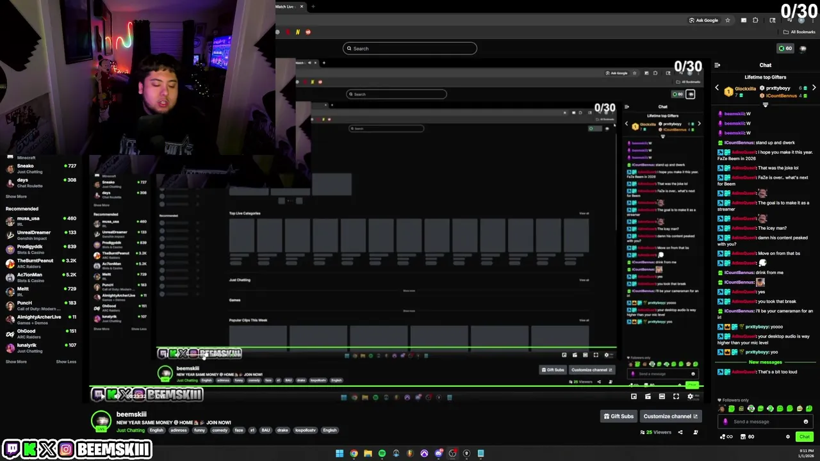820x461 pixels.
Task: Open player quality settings gear
Action: [x=690, y=396]
